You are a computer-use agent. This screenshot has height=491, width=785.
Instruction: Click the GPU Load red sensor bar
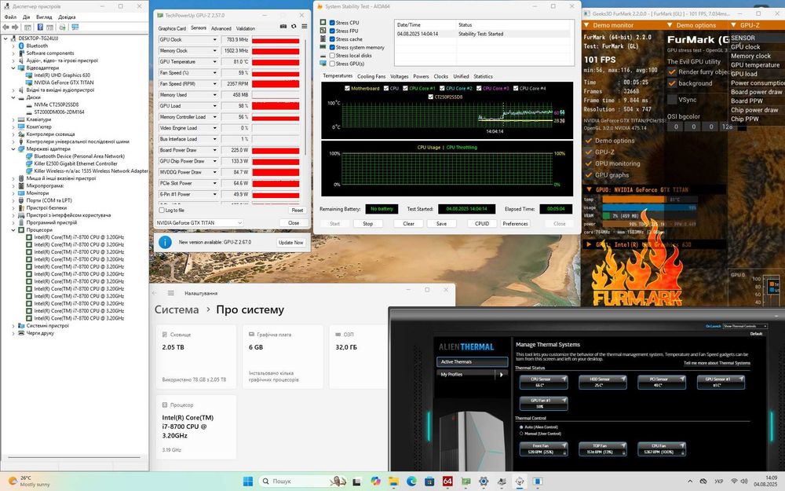276,106
